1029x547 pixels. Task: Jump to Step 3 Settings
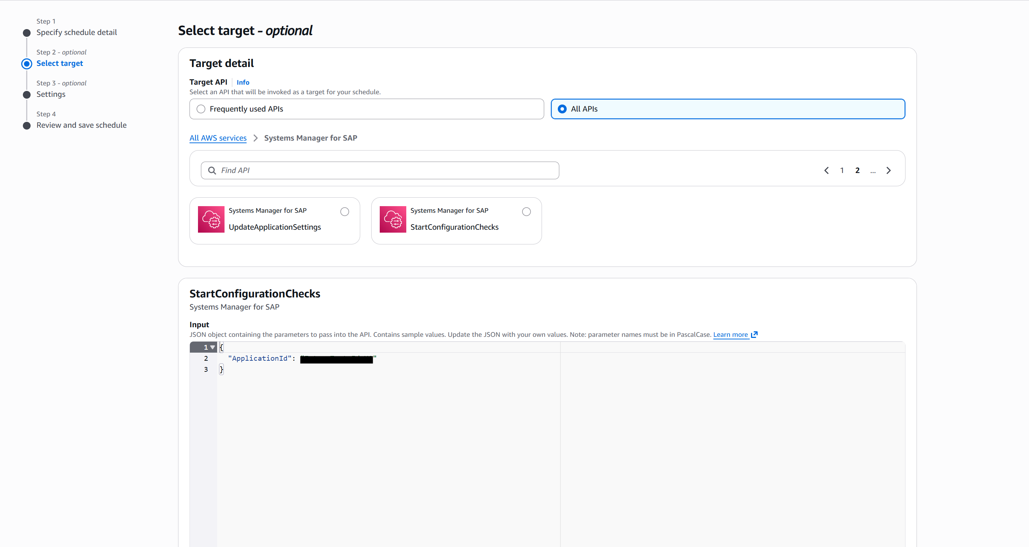[51, 94]
